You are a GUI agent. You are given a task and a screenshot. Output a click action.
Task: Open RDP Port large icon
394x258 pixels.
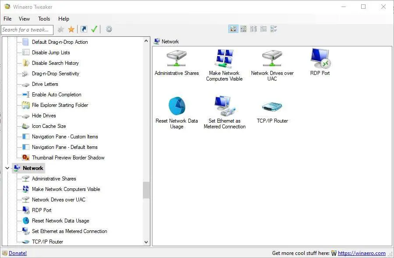coord(320,58)
